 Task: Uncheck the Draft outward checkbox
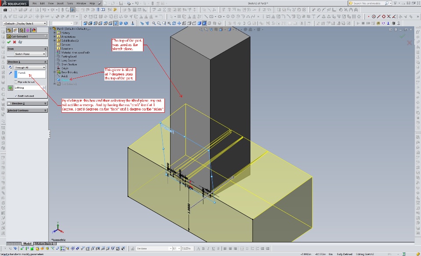pos(16,96)
